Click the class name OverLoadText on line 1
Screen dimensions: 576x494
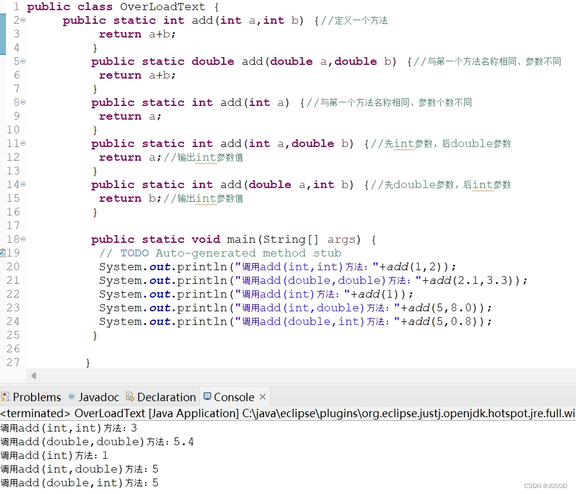162,7
